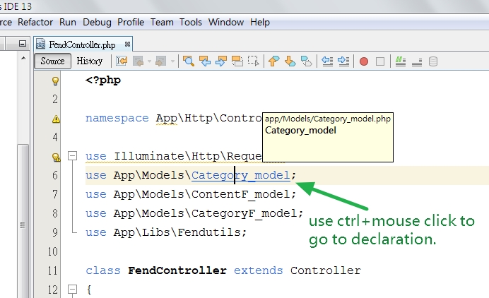Viewport: 489px width, 298px height.
Task: Go to next search occurrence
Action: [221, 61]
